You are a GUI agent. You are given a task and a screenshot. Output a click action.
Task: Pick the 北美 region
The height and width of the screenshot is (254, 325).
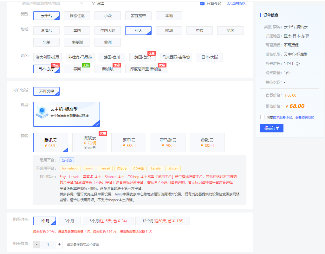tap(46, 42)
